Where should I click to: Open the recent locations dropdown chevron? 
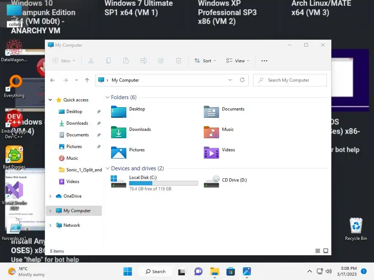76,80
